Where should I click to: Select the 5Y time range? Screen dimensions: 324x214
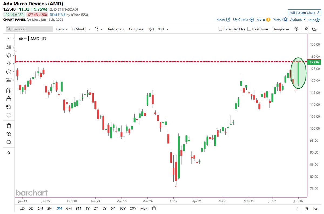[113, 208]
